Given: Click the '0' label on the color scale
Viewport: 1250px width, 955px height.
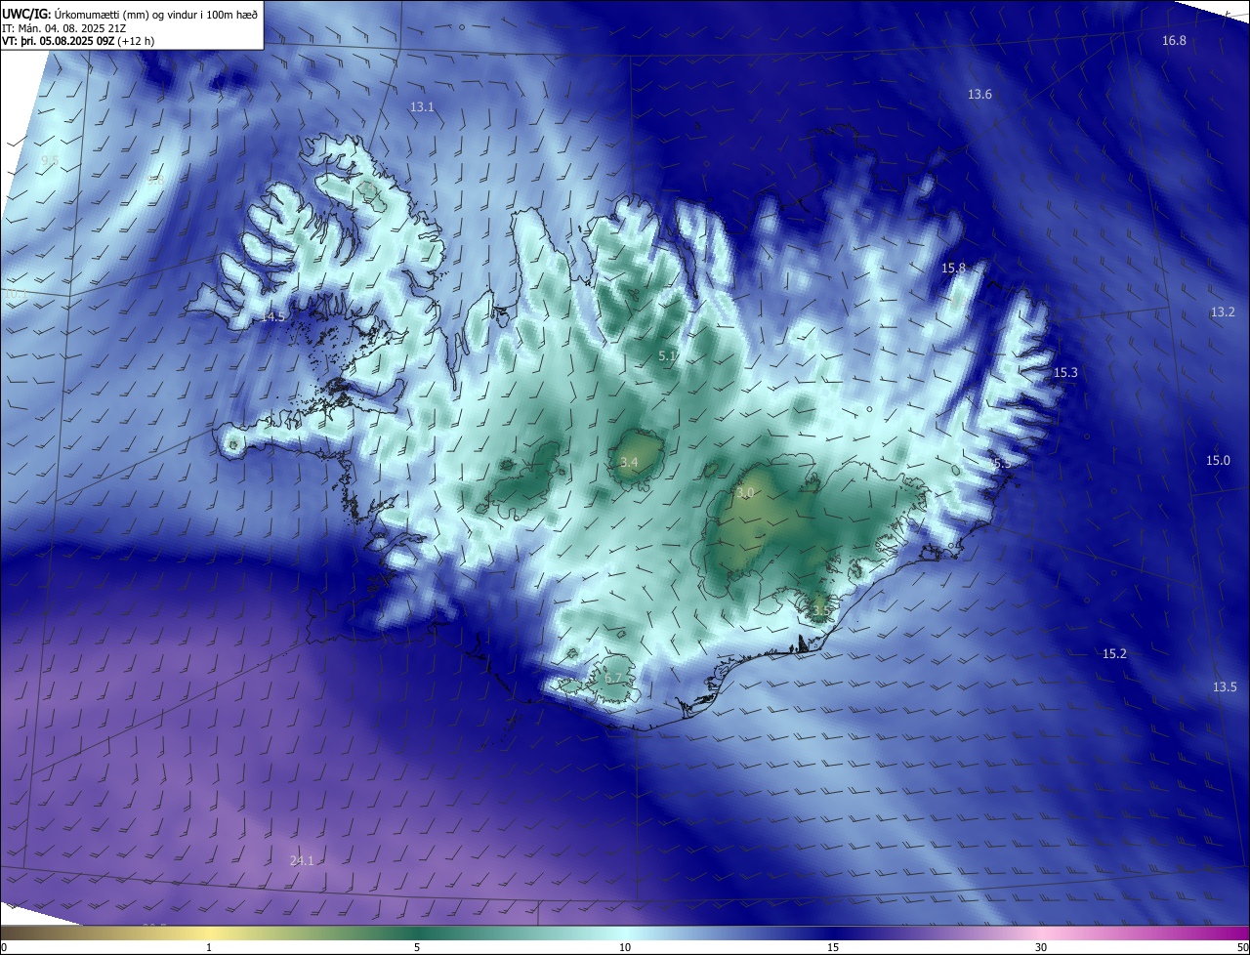Looking at the screenshot, I should pos(4,948).
